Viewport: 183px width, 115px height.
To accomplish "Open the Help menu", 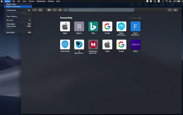I will 58,1.
